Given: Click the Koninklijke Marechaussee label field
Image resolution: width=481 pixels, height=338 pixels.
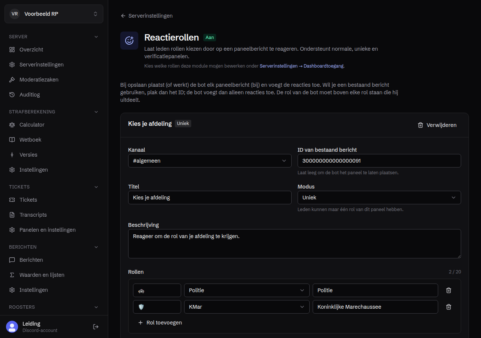Looking at the screenshot, I should pyautogui.click(x=375, y=307).
